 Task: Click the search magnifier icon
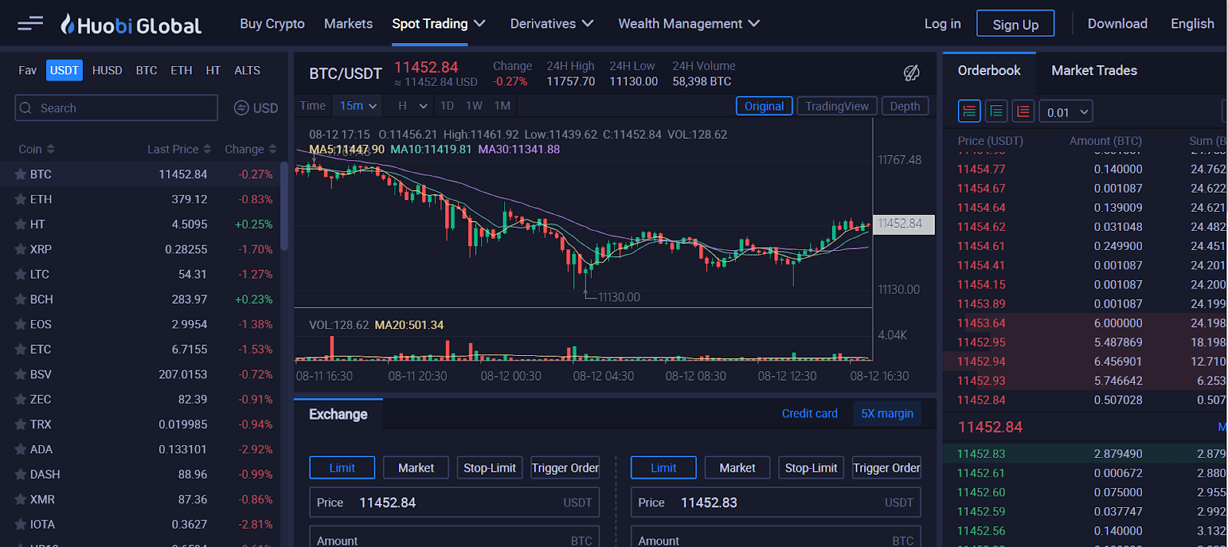point(26,108)
